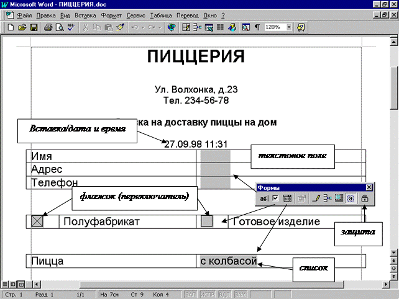399x299 pixels.
Task: Click the Paste clipboard icon
Action: pos(109,27)
